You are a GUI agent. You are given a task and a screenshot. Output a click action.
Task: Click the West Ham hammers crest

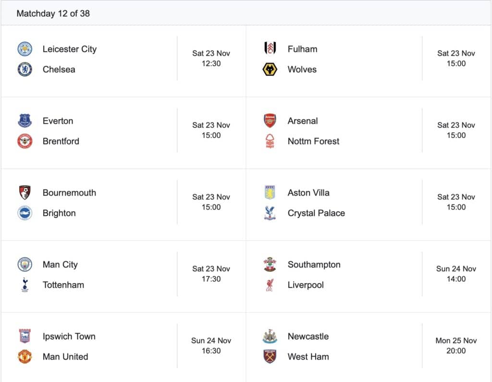coord(270,357)
